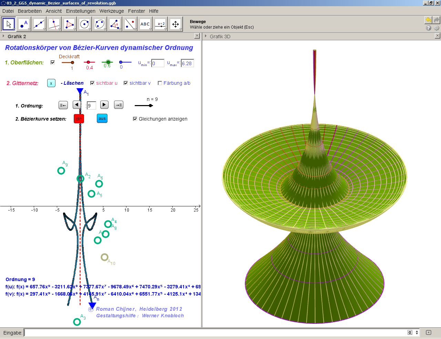Select the Move Graphics View tool
441x339 pixels.
[175, 24]
